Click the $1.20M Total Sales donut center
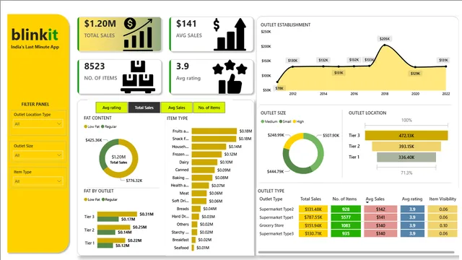This screenshot has width=462, height=260. 118,159
